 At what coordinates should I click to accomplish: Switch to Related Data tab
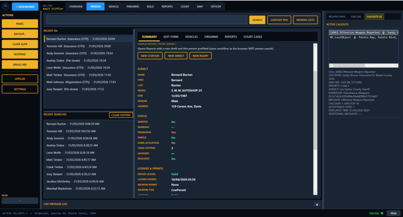coord(337,16)
